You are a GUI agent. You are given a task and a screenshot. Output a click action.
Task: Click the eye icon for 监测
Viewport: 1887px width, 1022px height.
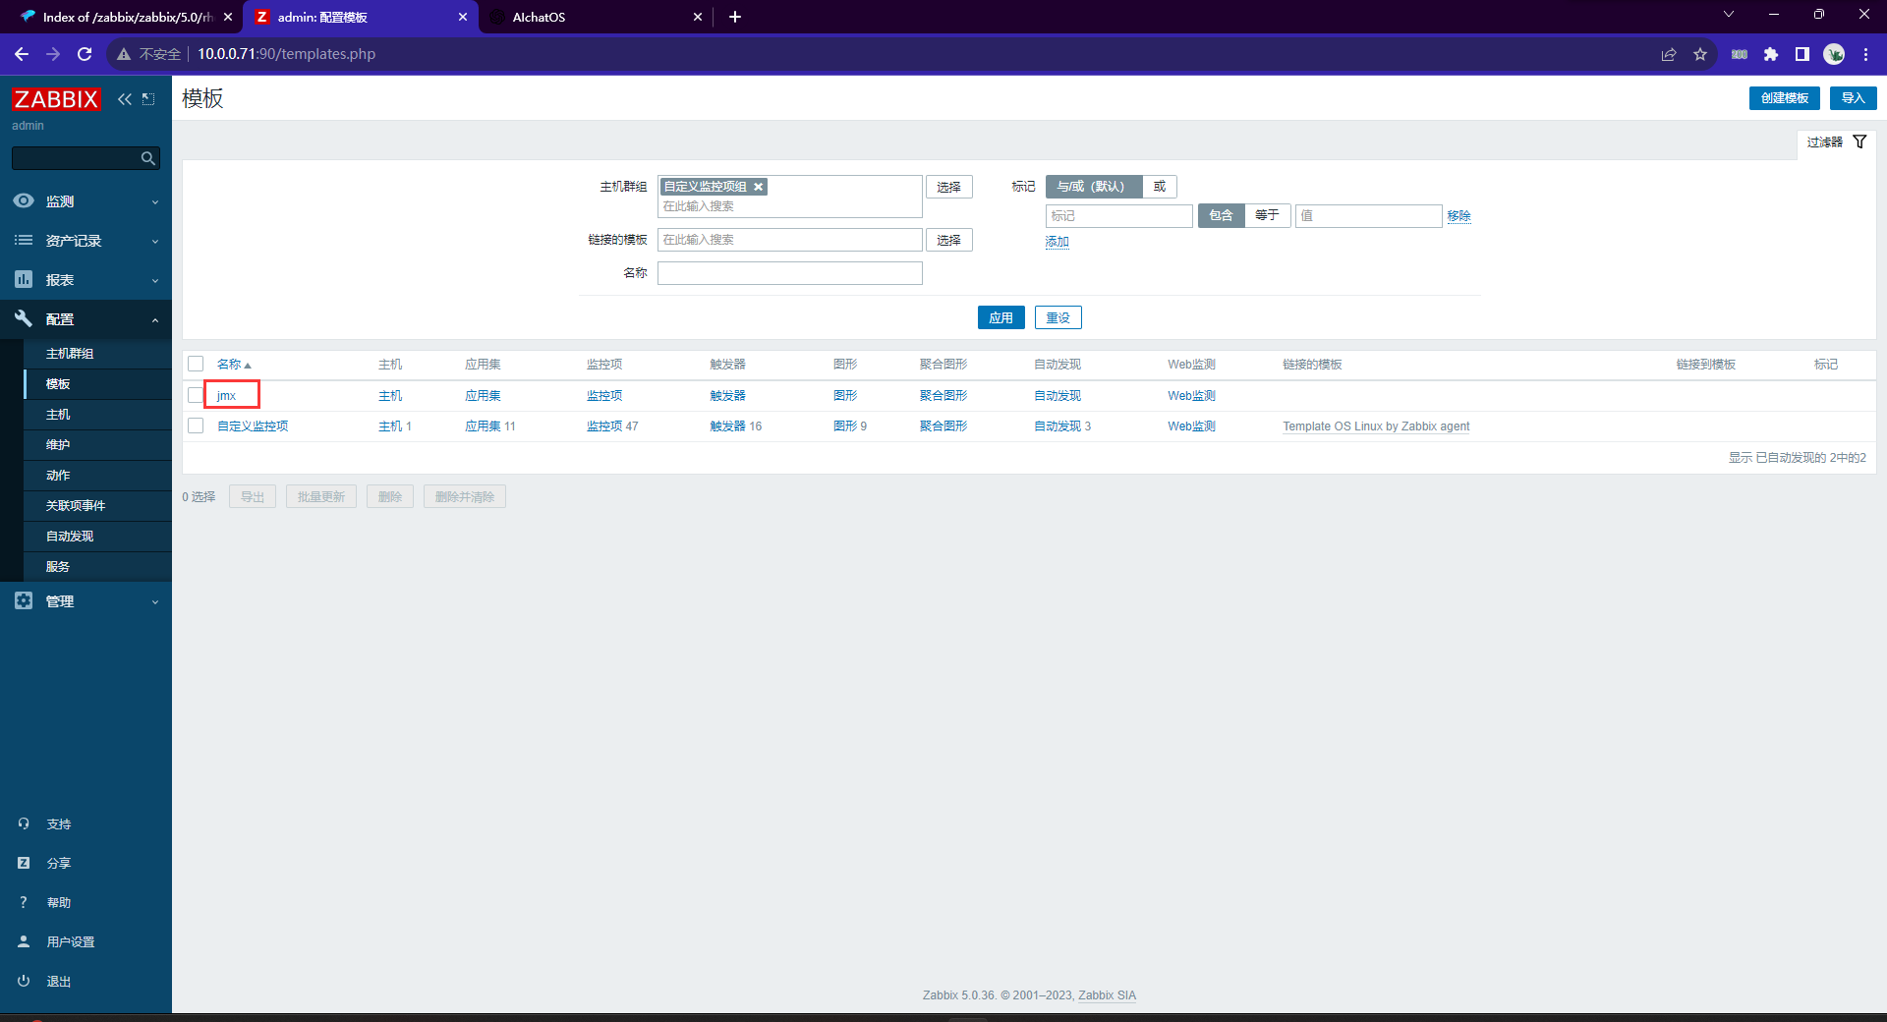24,200
